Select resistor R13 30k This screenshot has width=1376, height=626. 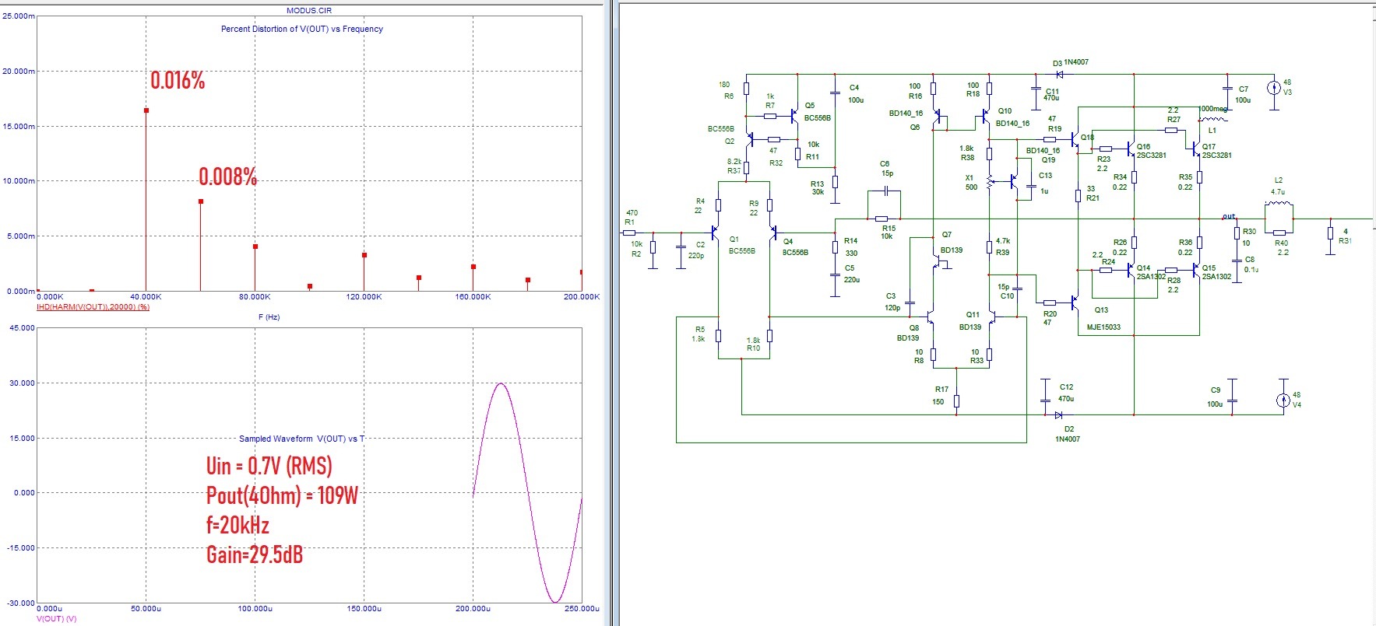point(835,182)
